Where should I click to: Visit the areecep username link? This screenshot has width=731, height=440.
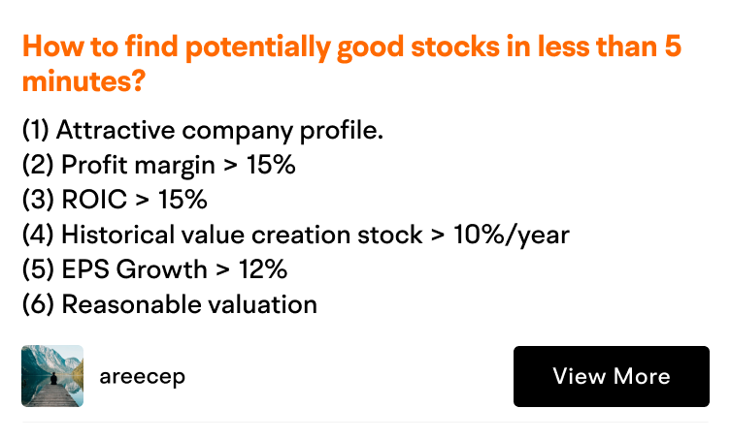click(142, 376)
